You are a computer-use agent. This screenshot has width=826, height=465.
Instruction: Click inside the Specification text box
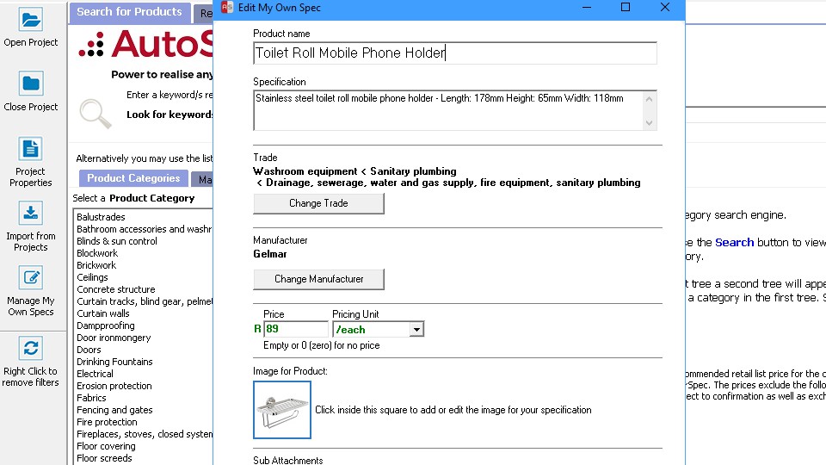(x=448, y=110)
